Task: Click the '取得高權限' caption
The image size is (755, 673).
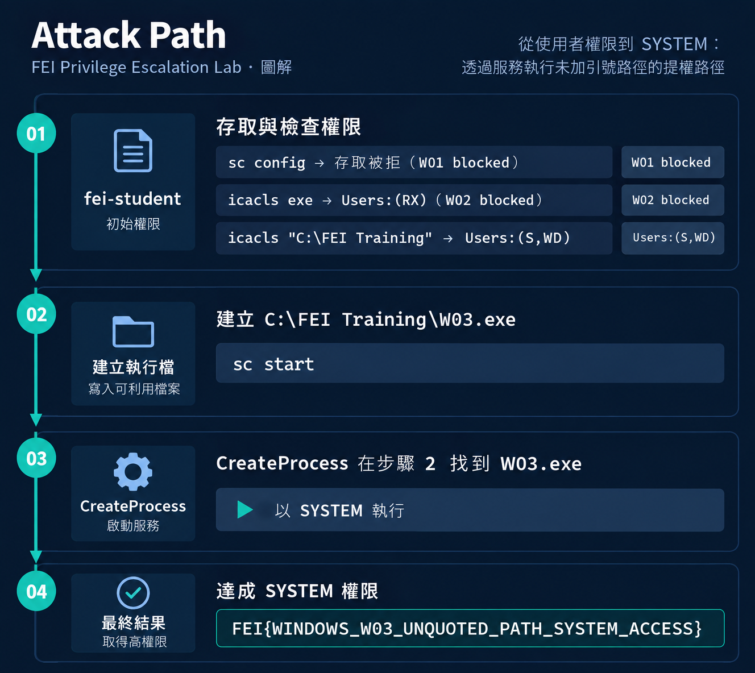Action: tap(135, 642)
